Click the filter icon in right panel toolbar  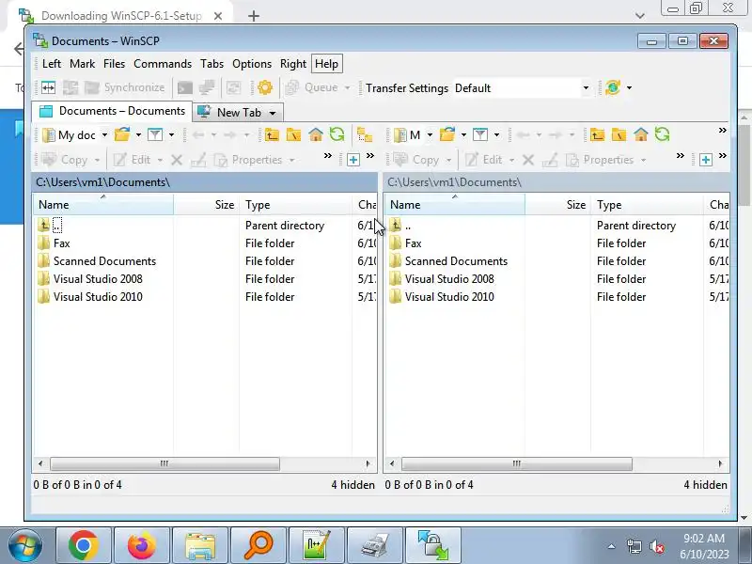coord(480,134)
